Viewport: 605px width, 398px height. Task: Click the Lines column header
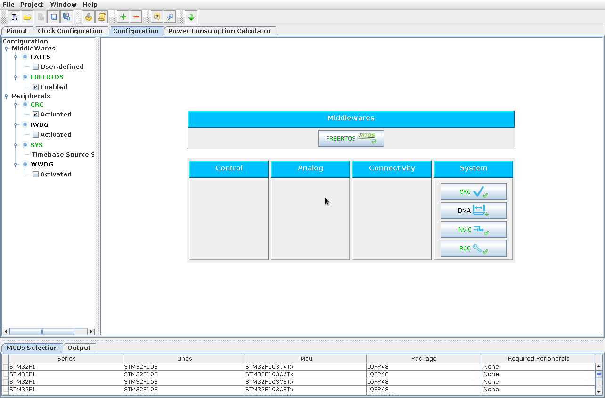click(x=184, y=359)
